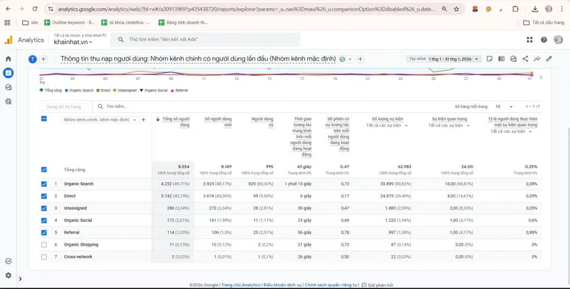Open Chính sách quyền riêng tư link
The width and height of the screenshot is (570, 289).
pos(331,285)
